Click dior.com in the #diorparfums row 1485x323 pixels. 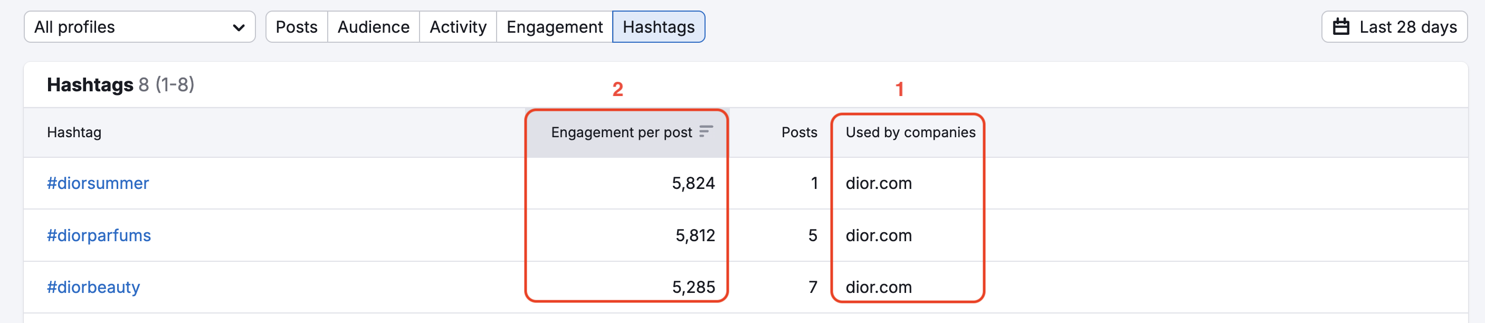pyautogui.click(x=879, y=235)
